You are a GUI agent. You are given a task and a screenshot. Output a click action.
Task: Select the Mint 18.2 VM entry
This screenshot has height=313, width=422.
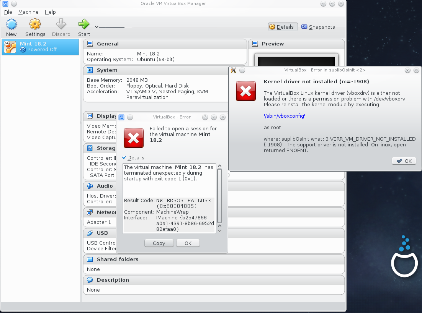tap(40, 47)
